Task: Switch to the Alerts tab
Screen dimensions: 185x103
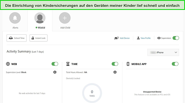Action: click(x=15, y=21)
